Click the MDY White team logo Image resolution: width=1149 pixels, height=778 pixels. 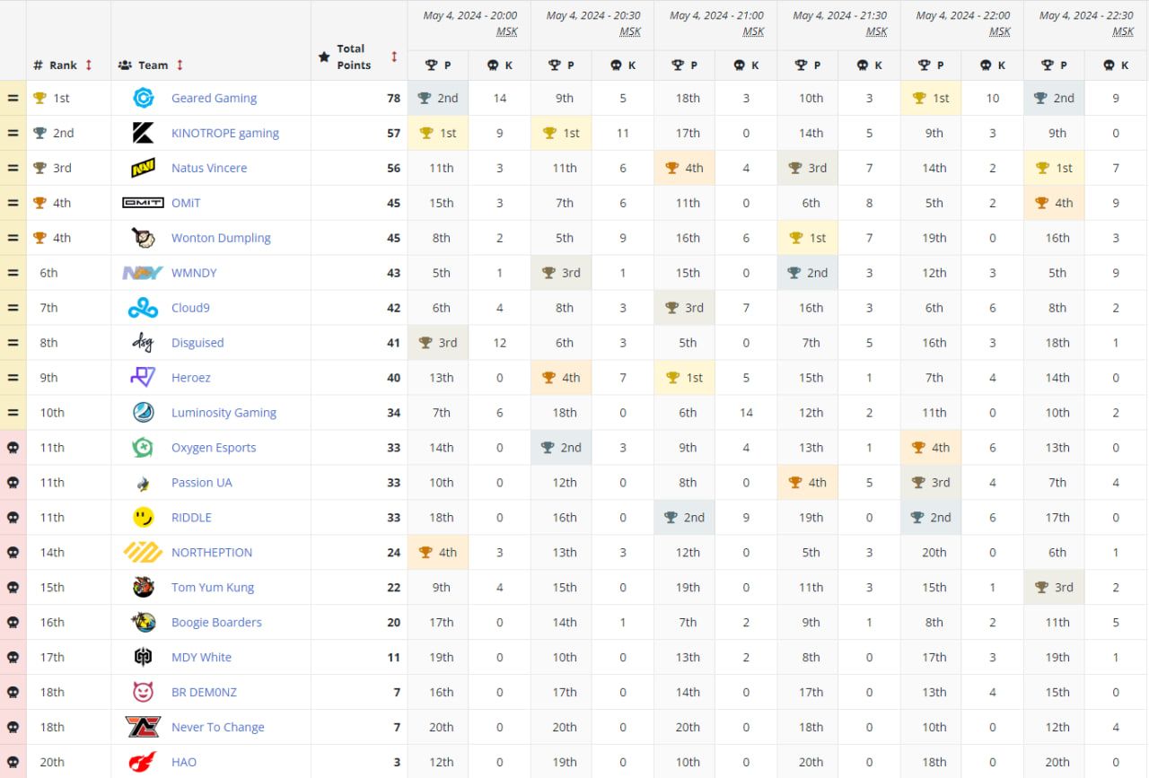(143, 658)
